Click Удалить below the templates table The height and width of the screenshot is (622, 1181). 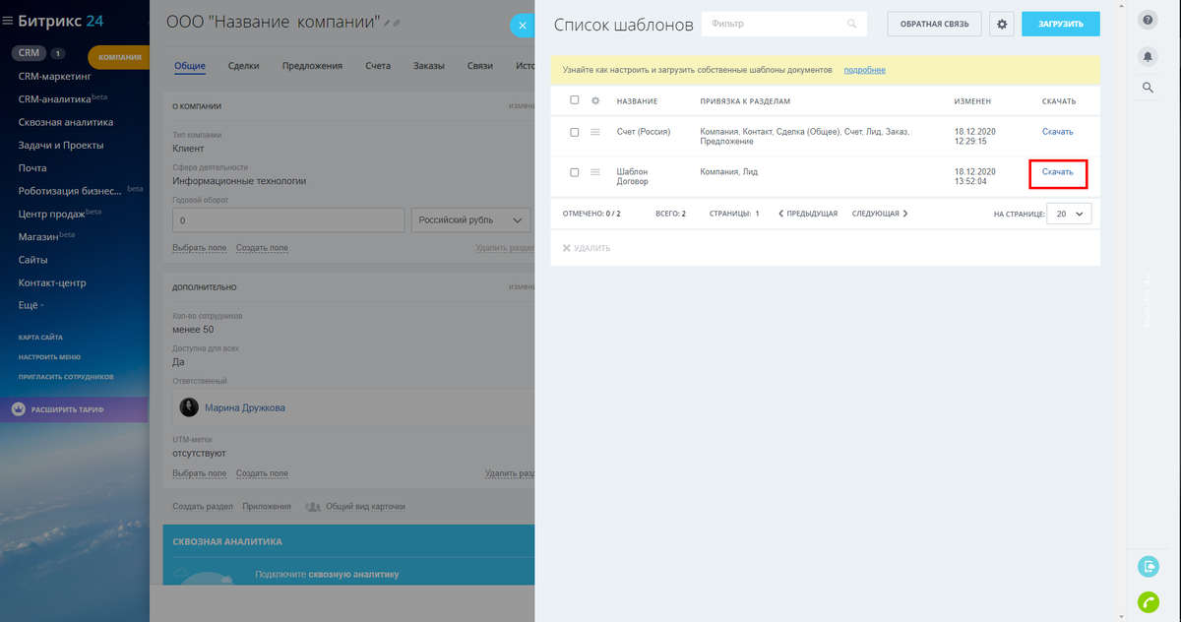click(x=591, y=248)
